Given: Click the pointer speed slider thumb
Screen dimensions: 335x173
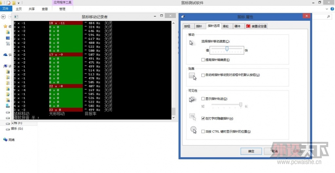Looking at the screenshot, I should coord(227,48).
